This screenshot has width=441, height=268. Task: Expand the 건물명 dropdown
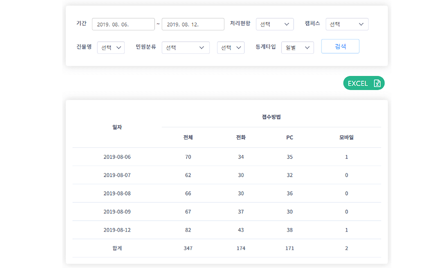[x=111, y=48]
